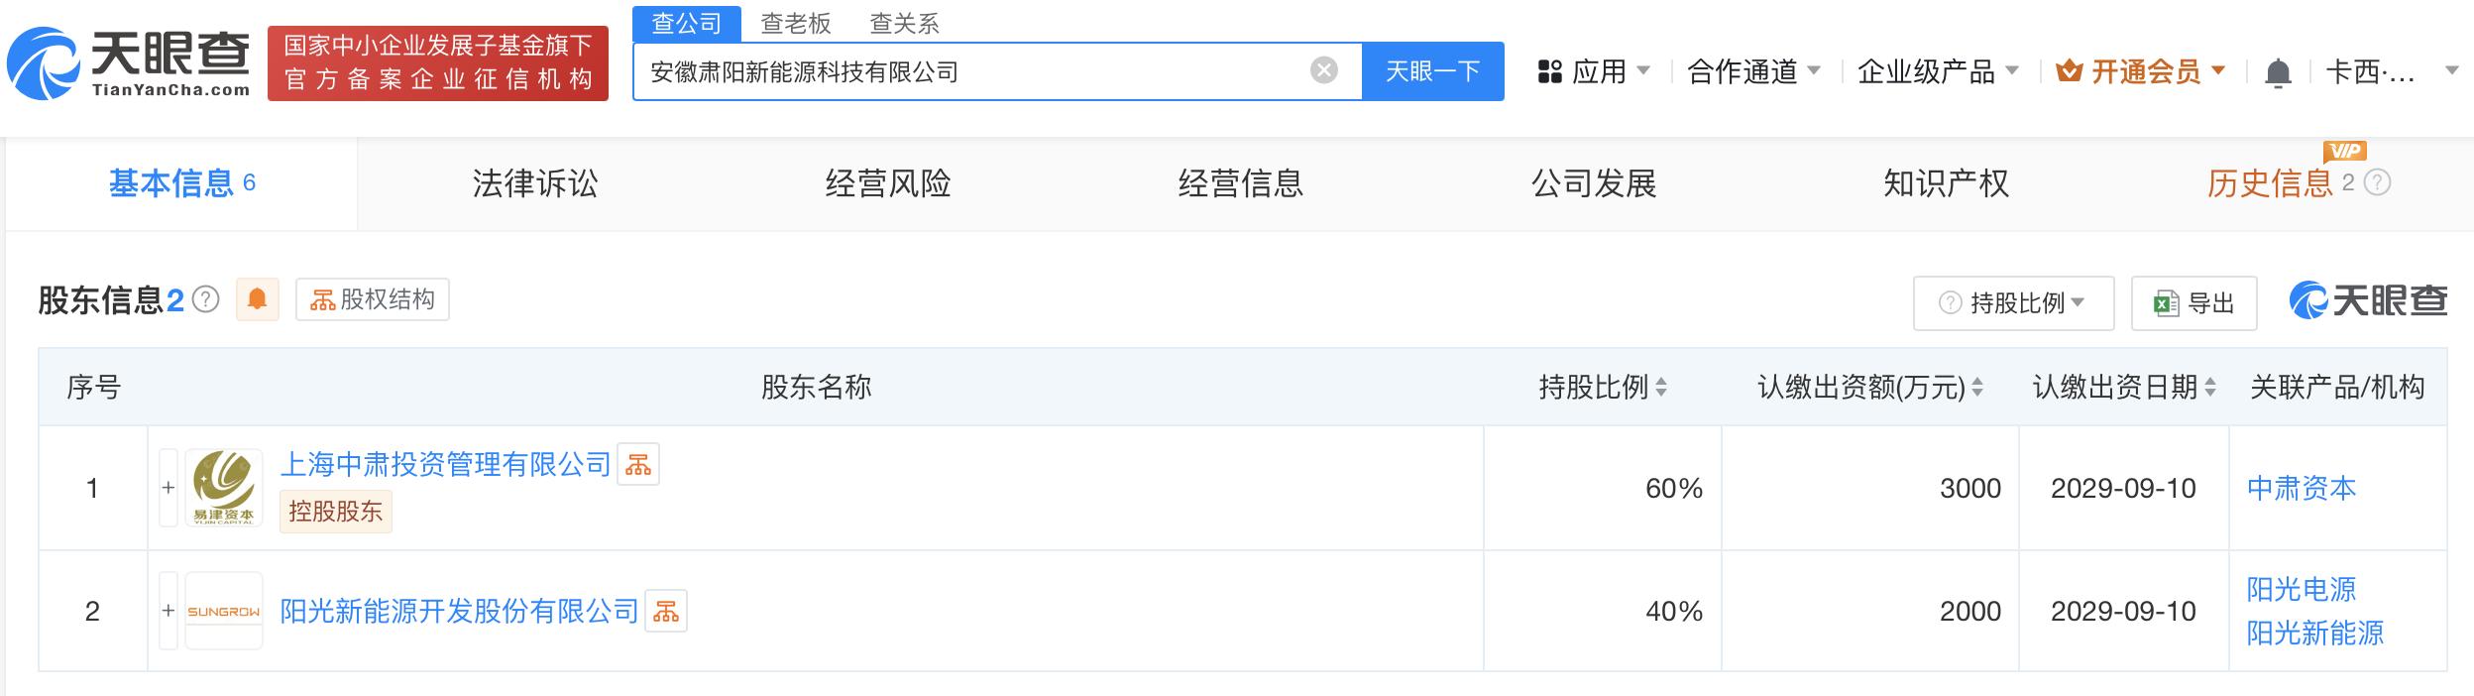2474x696 pixels.
Task: Expand row 1 shareholder with plus toggle
Action: pyautogui.click(x=169, y=488)
